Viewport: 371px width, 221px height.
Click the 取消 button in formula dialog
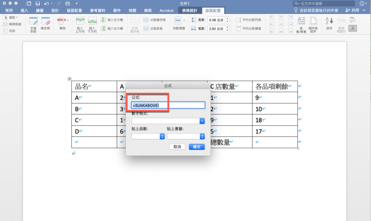point(177,147)
